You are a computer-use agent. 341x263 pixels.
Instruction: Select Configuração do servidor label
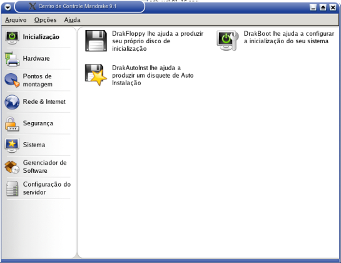pos(47,188)
